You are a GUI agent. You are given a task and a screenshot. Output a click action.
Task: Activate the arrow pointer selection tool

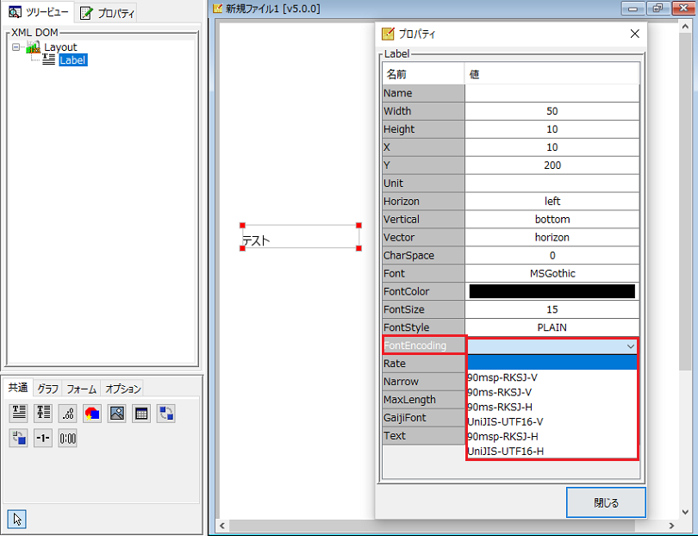tap(17, 518)
